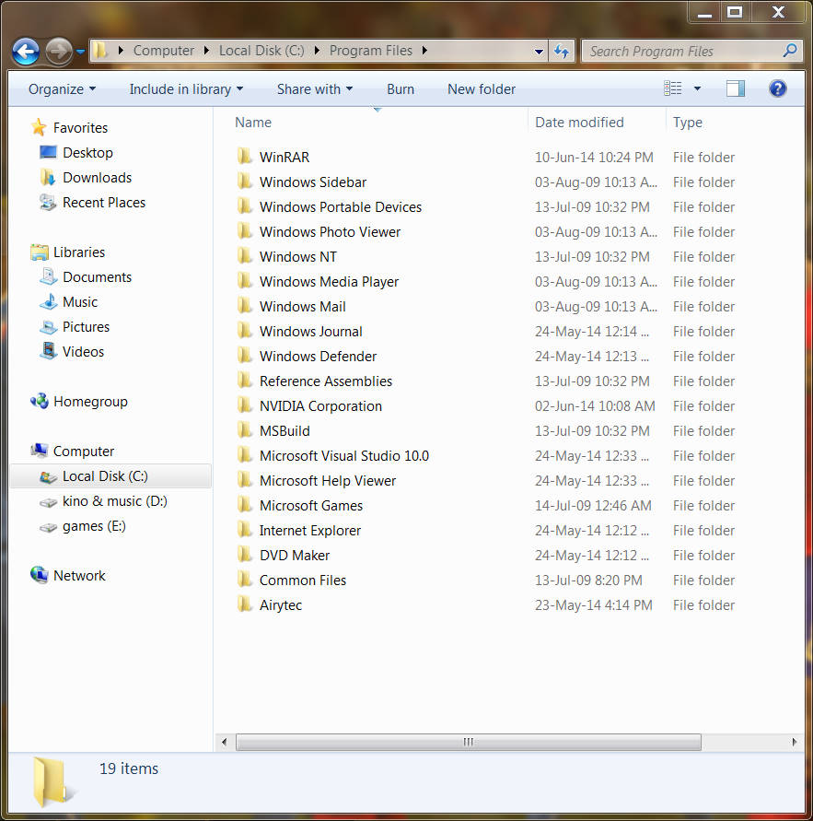Change your view icon button
This screenshot has height=821, width=813.
click(x=673, y=88)
